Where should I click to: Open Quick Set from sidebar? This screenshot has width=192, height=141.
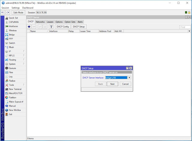(x=15, y=18)
